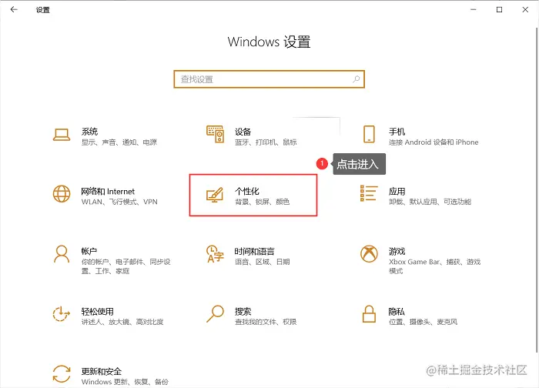539x388 pixels.
Task: Open the 系统 laptop icon
Action: coord(62,135)
